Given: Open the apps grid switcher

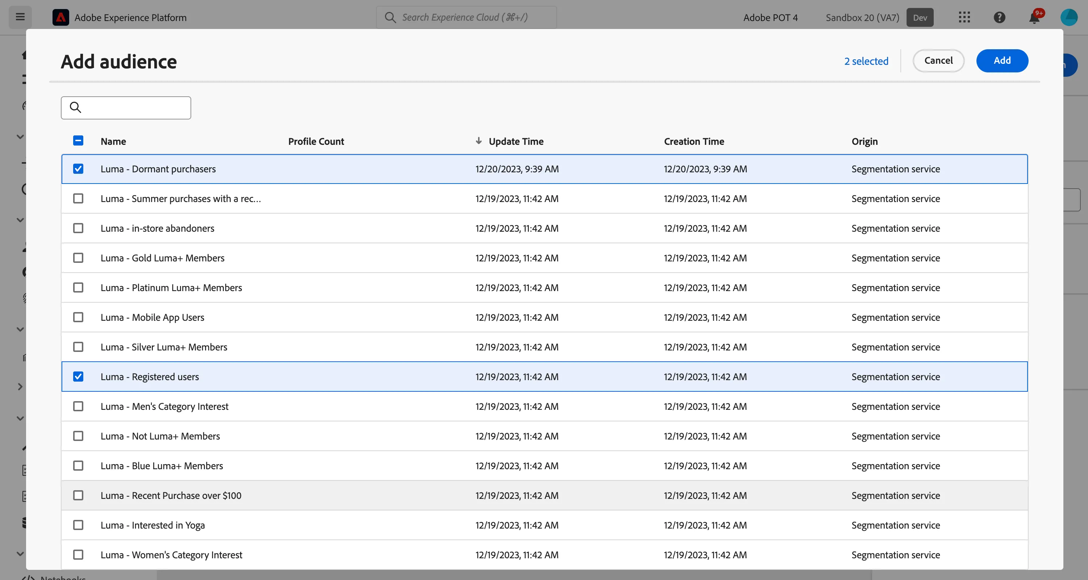Looking at the screenshot, I should click(964, 17).
